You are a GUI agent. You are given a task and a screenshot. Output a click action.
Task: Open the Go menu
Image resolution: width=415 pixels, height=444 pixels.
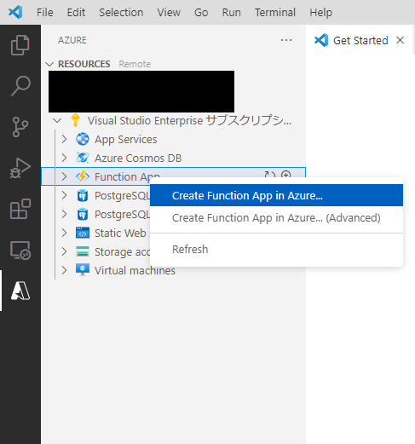[x=201, y=13]
